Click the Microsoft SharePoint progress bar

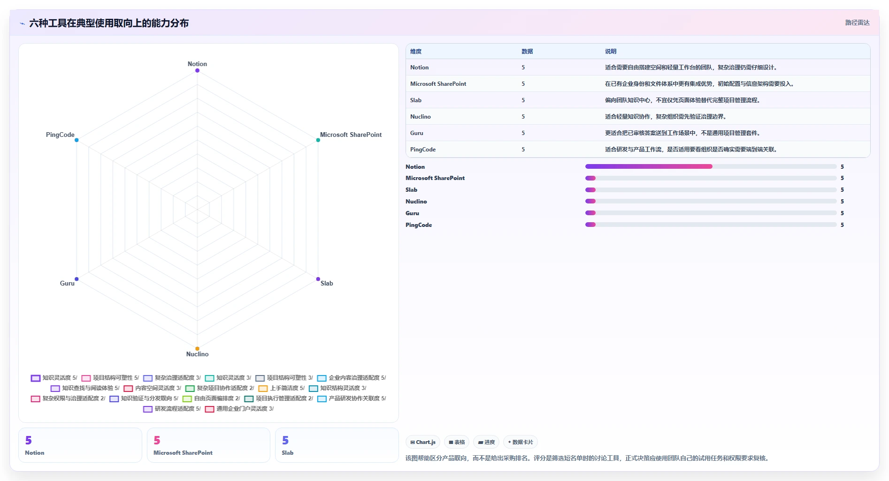tap(711, 178)
